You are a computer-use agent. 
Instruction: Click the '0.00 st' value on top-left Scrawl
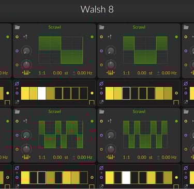(61, 73)
